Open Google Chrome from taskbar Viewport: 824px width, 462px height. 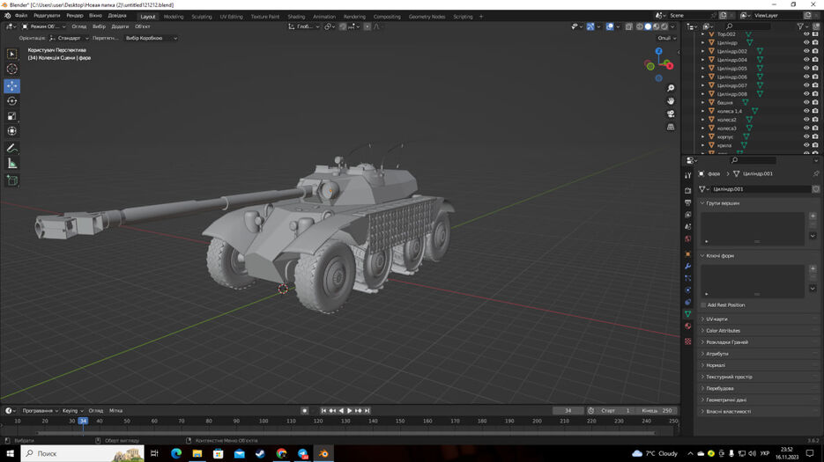[281, 453]
